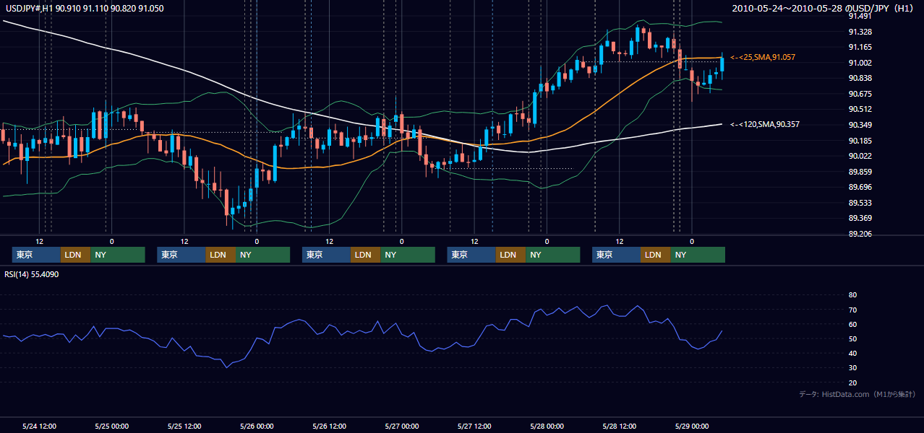Pick the 東京 session block for 5/27

tap(471, 255)
